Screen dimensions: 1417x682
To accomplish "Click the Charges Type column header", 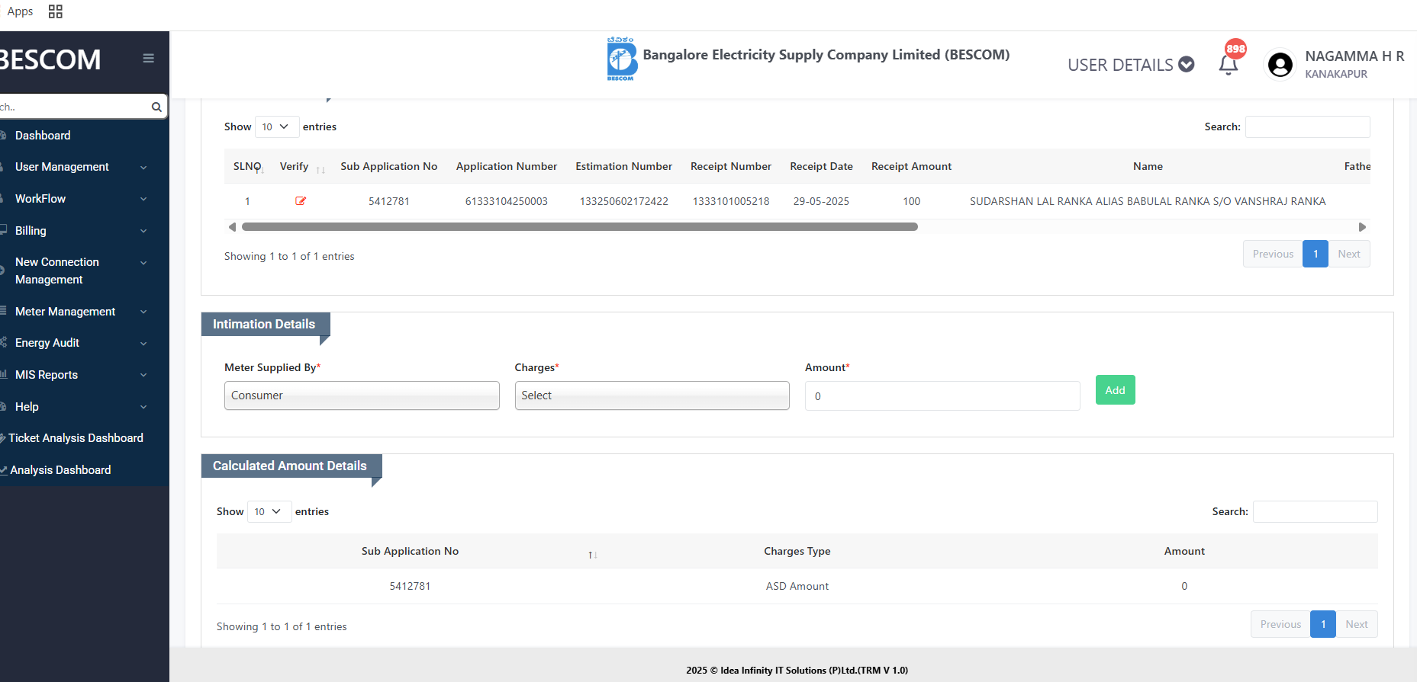I will (797, 551).
